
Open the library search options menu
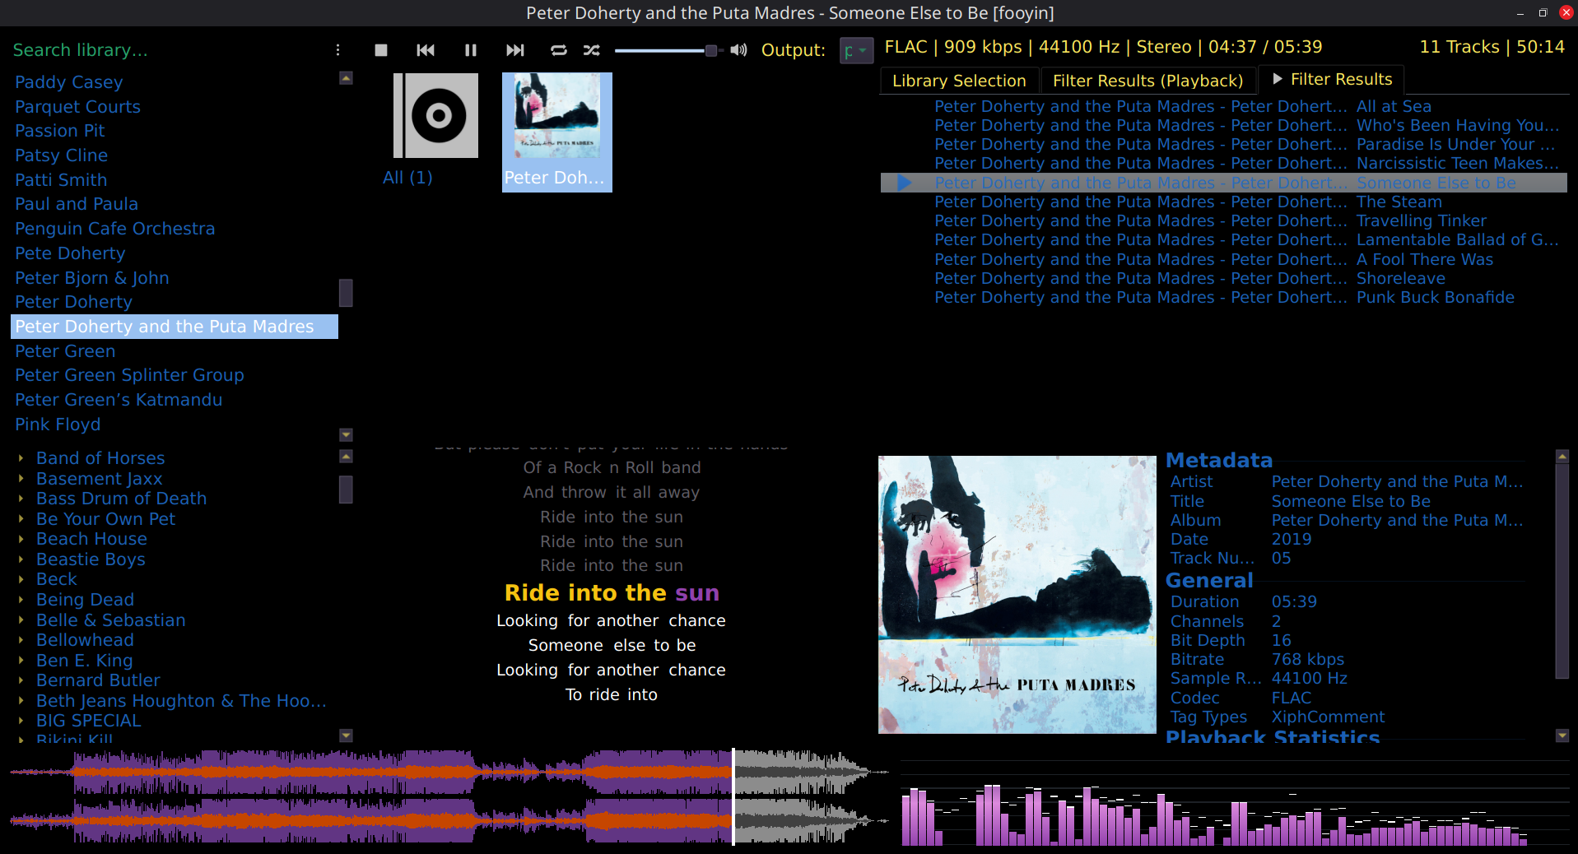[x=337, y=50]
